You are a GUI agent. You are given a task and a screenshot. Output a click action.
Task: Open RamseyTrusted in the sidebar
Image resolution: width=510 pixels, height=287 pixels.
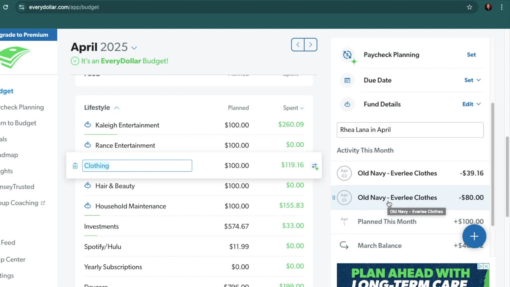point(17,187)
